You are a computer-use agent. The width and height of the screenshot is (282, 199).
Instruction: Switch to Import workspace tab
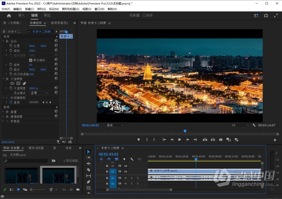click(x=21, y=16)
